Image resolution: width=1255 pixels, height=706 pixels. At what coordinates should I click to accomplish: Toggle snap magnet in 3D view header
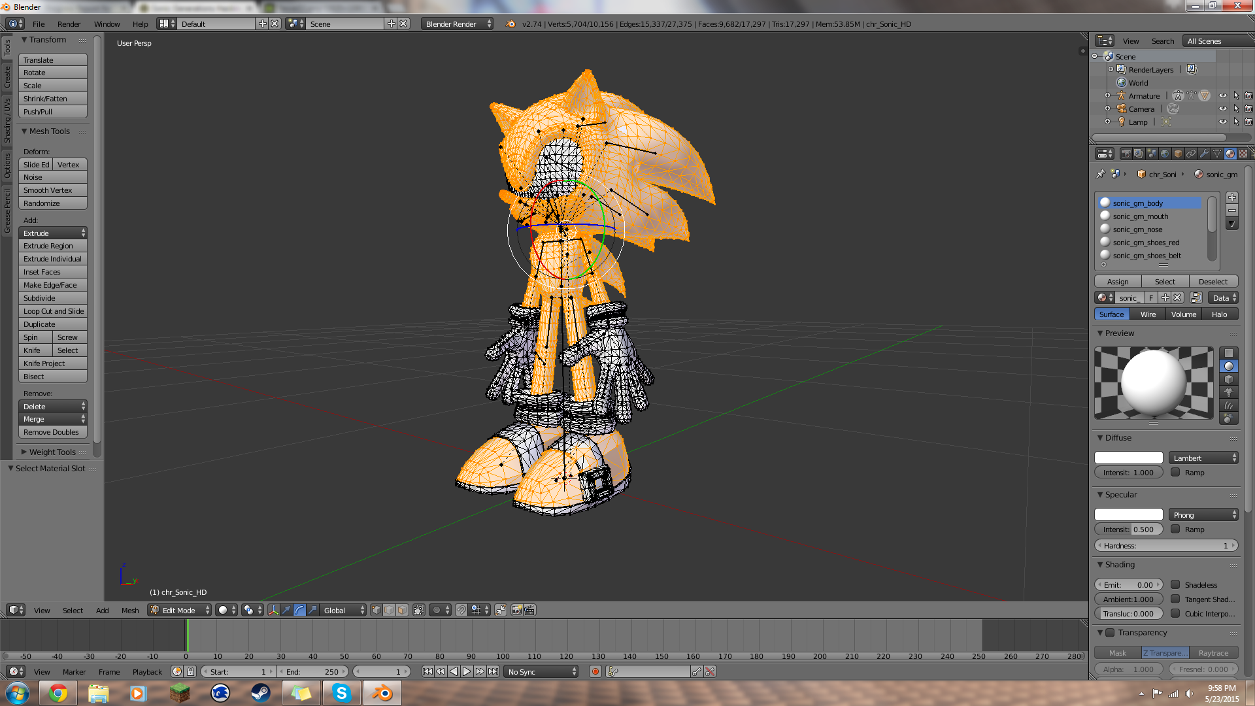(x=461, y=610)
